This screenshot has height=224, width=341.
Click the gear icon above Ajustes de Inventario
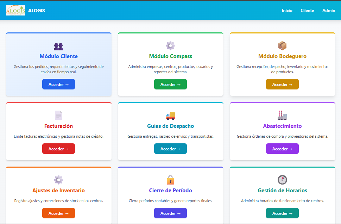[x=58, y=180]
